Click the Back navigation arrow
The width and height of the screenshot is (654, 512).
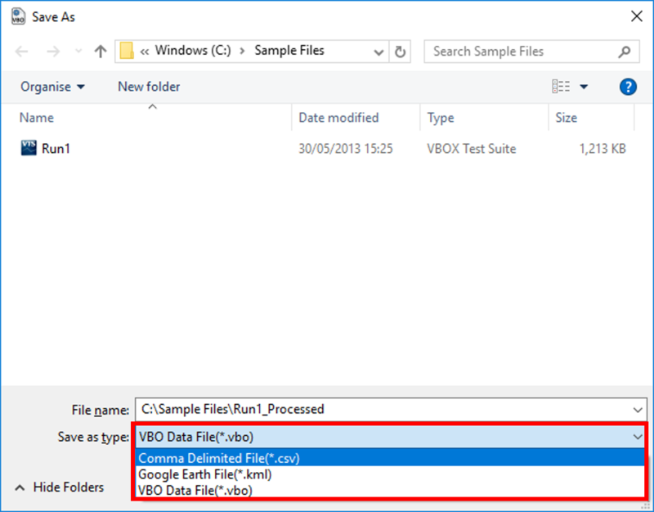(x=21, y=52)
